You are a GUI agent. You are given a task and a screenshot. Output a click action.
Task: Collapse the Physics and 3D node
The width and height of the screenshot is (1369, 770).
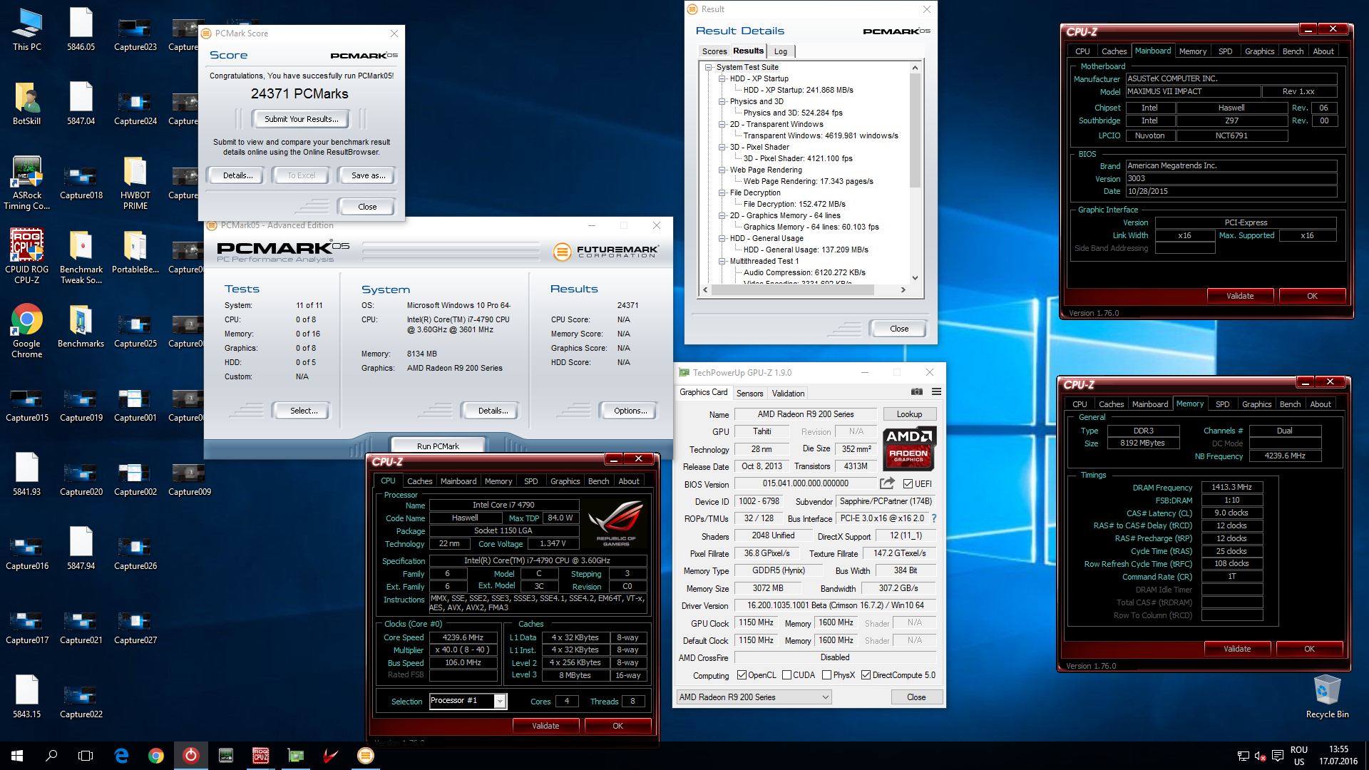[722, 102]
